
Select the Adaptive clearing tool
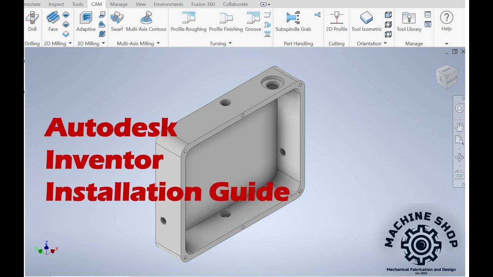86,22
